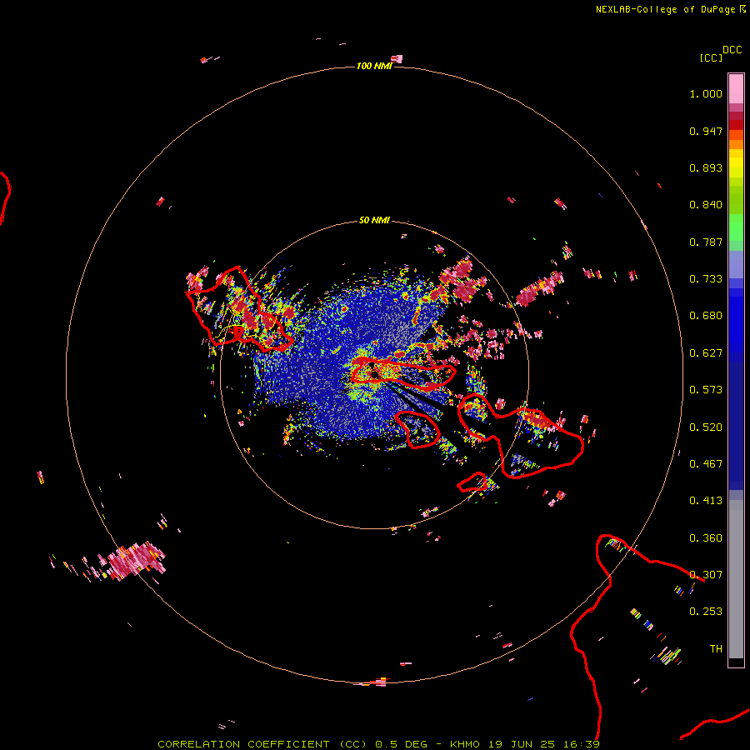Screen dimensions: 750x750
Task: Select the 0.520 scale value
Action: 706,427
